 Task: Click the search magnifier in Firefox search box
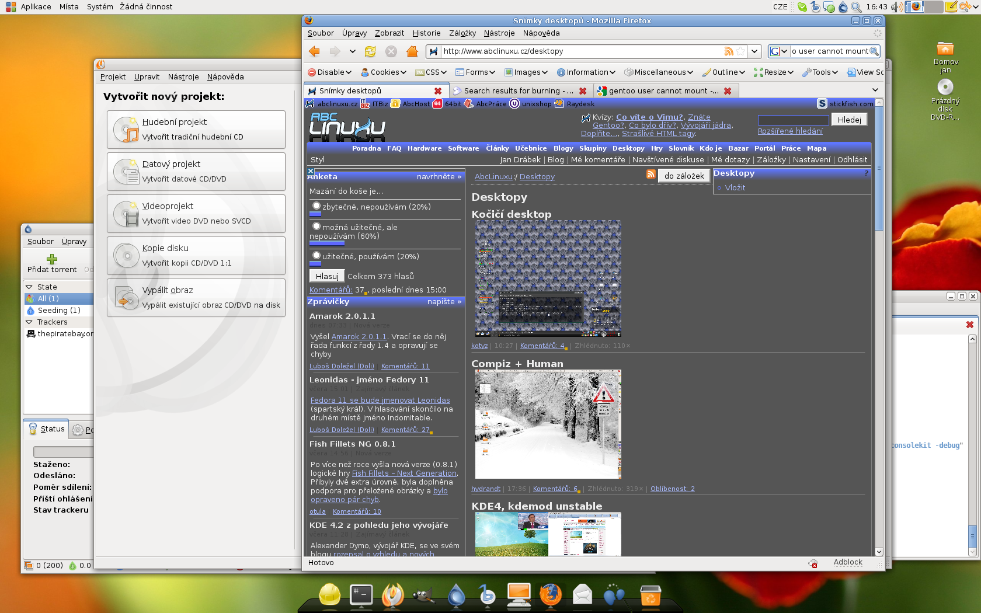click(x=874, y=51)
